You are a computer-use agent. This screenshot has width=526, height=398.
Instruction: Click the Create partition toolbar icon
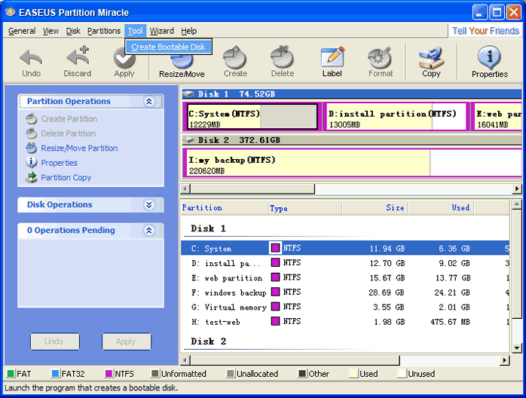click(235, 57)
